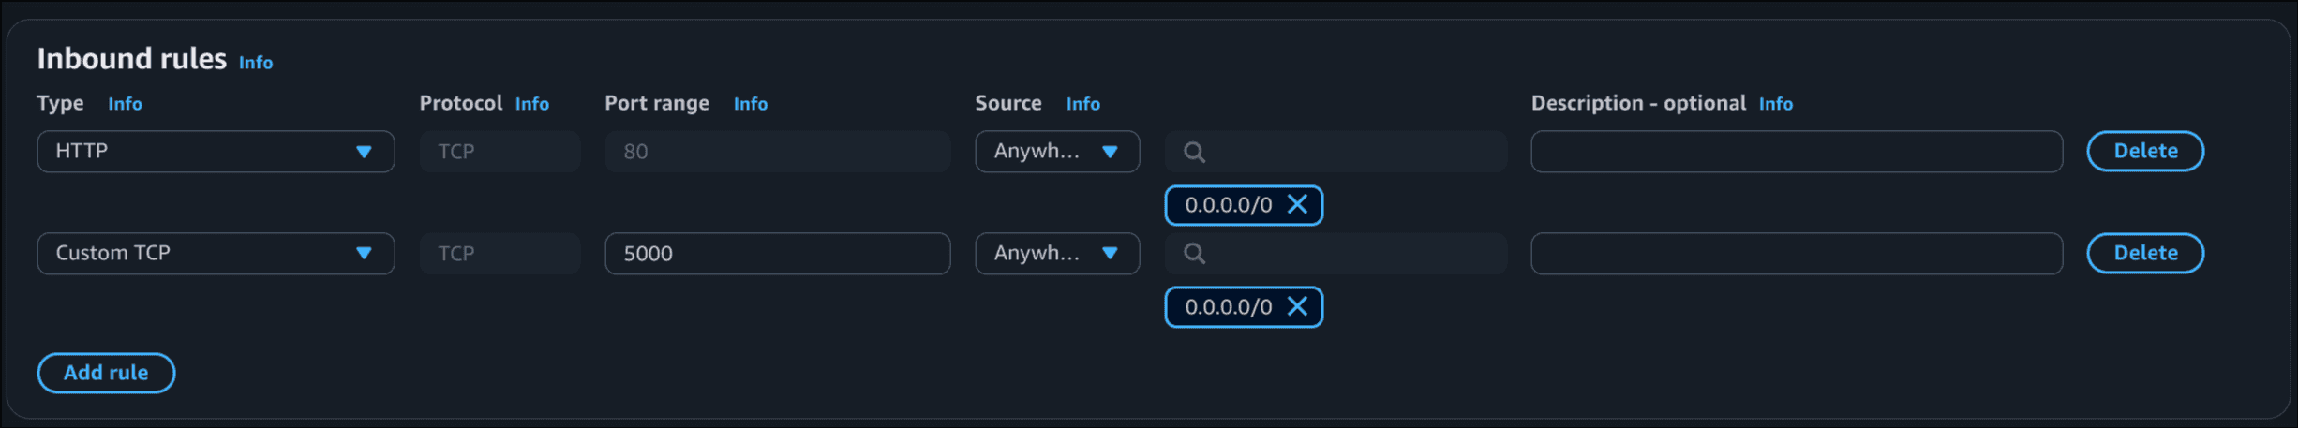Delete the HTTP inbound rule
2298x428 pixels.
[x=2145, y=152]
